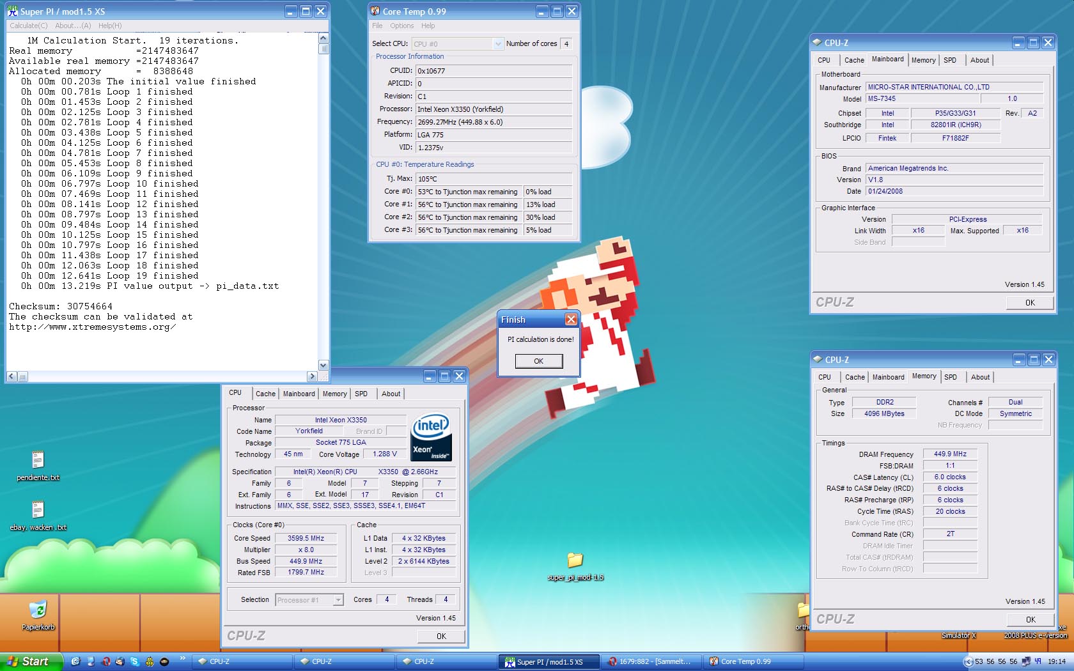The image size is (1074, 671).
Task: Click the 'Loop 19 finished' line in Super PI
Action: pos(110,276)
